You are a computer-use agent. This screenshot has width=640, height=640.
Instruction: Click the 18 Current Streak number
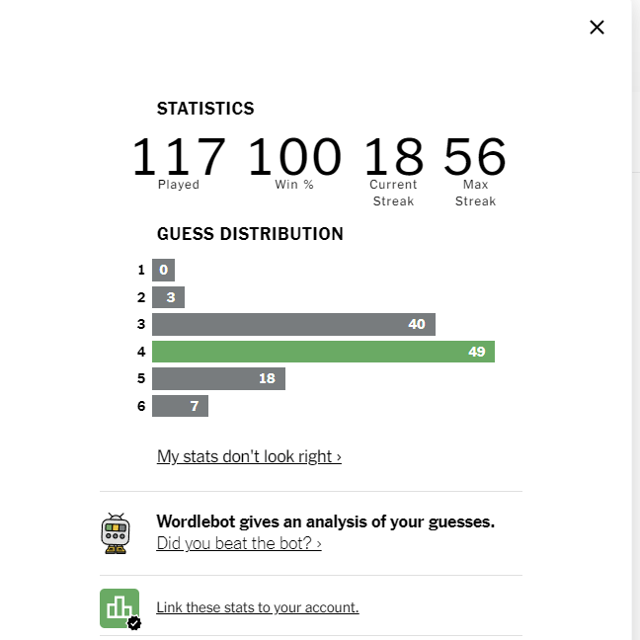pyautogui.click(x=393, y=157)
